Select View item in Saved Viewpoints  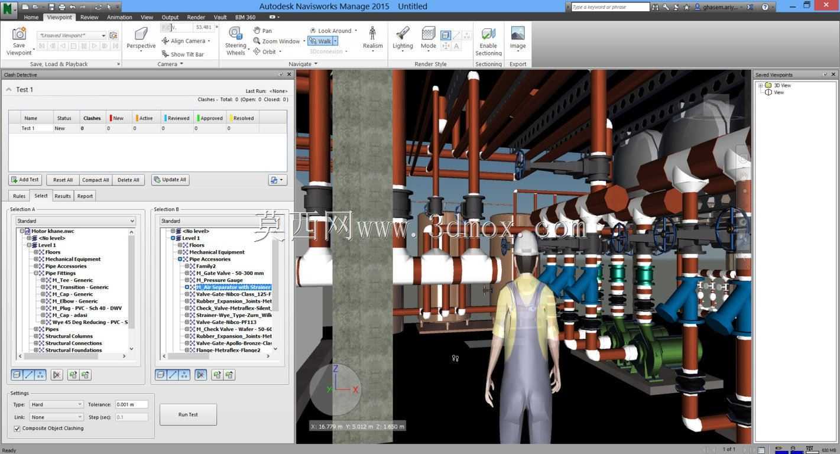779,93
